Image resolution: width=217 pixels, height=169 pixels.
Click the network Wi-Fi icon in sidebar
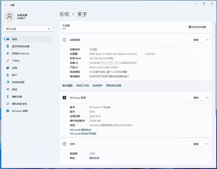pos(8,53)
